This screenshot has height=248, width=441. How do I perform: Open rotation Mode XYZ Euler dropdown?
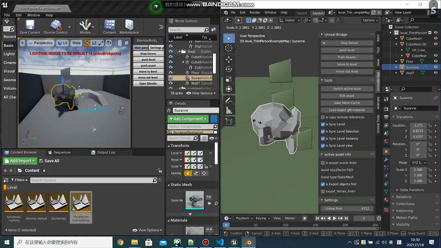tap(418, 163)
